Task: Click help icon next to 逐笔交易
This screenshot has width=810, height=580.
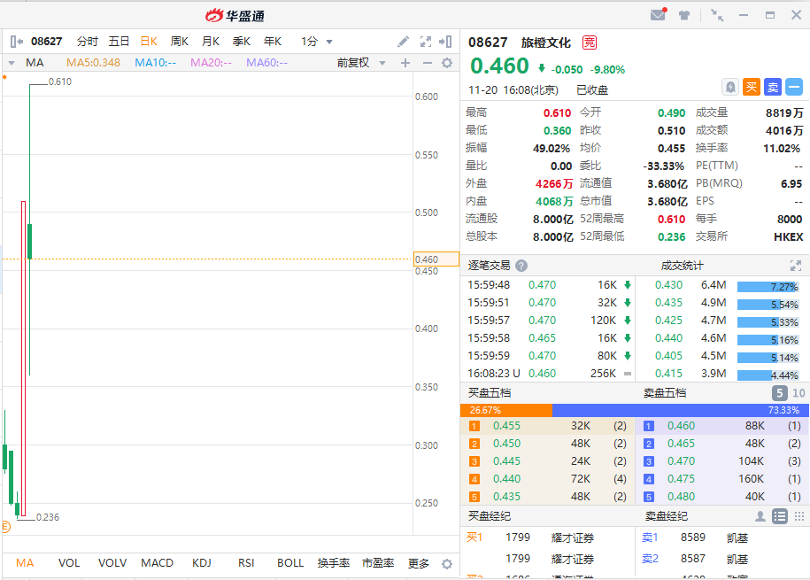Action: [521, 266]
